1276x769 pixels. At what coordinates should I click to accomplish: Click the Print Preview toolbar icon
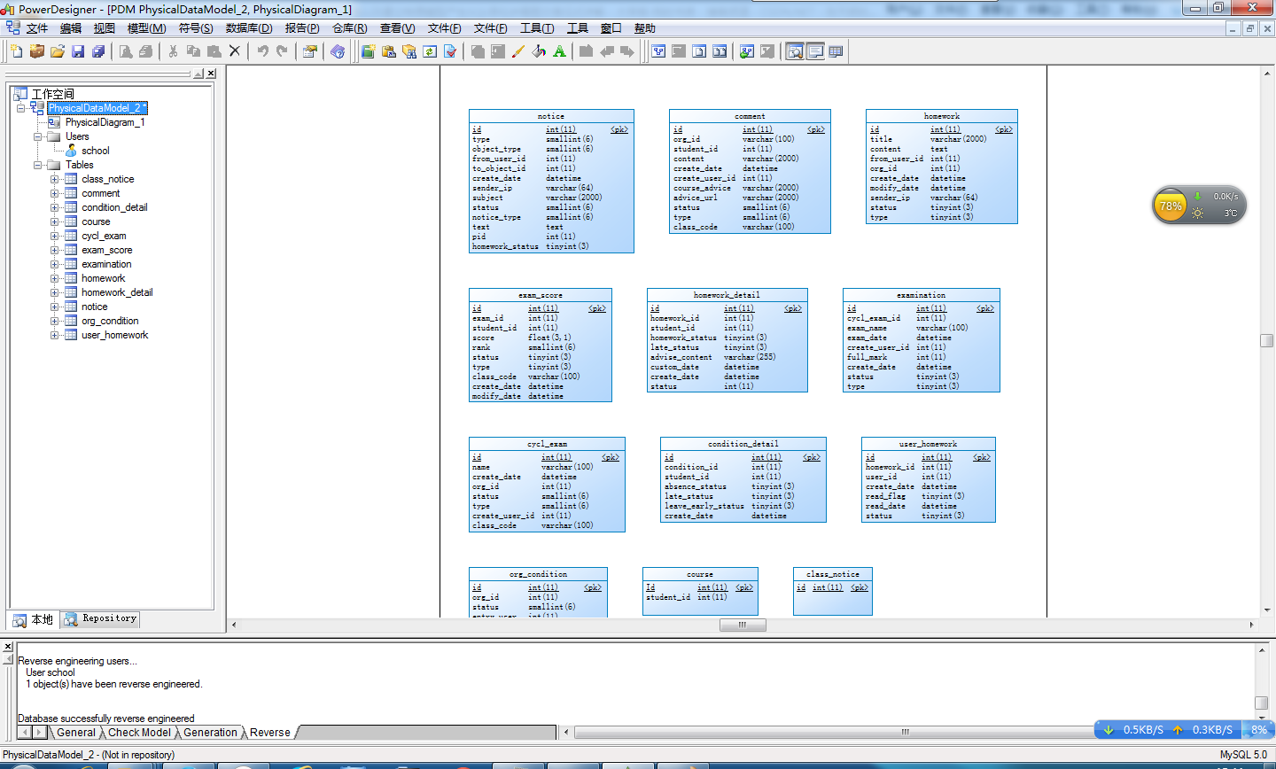[126, 51]
